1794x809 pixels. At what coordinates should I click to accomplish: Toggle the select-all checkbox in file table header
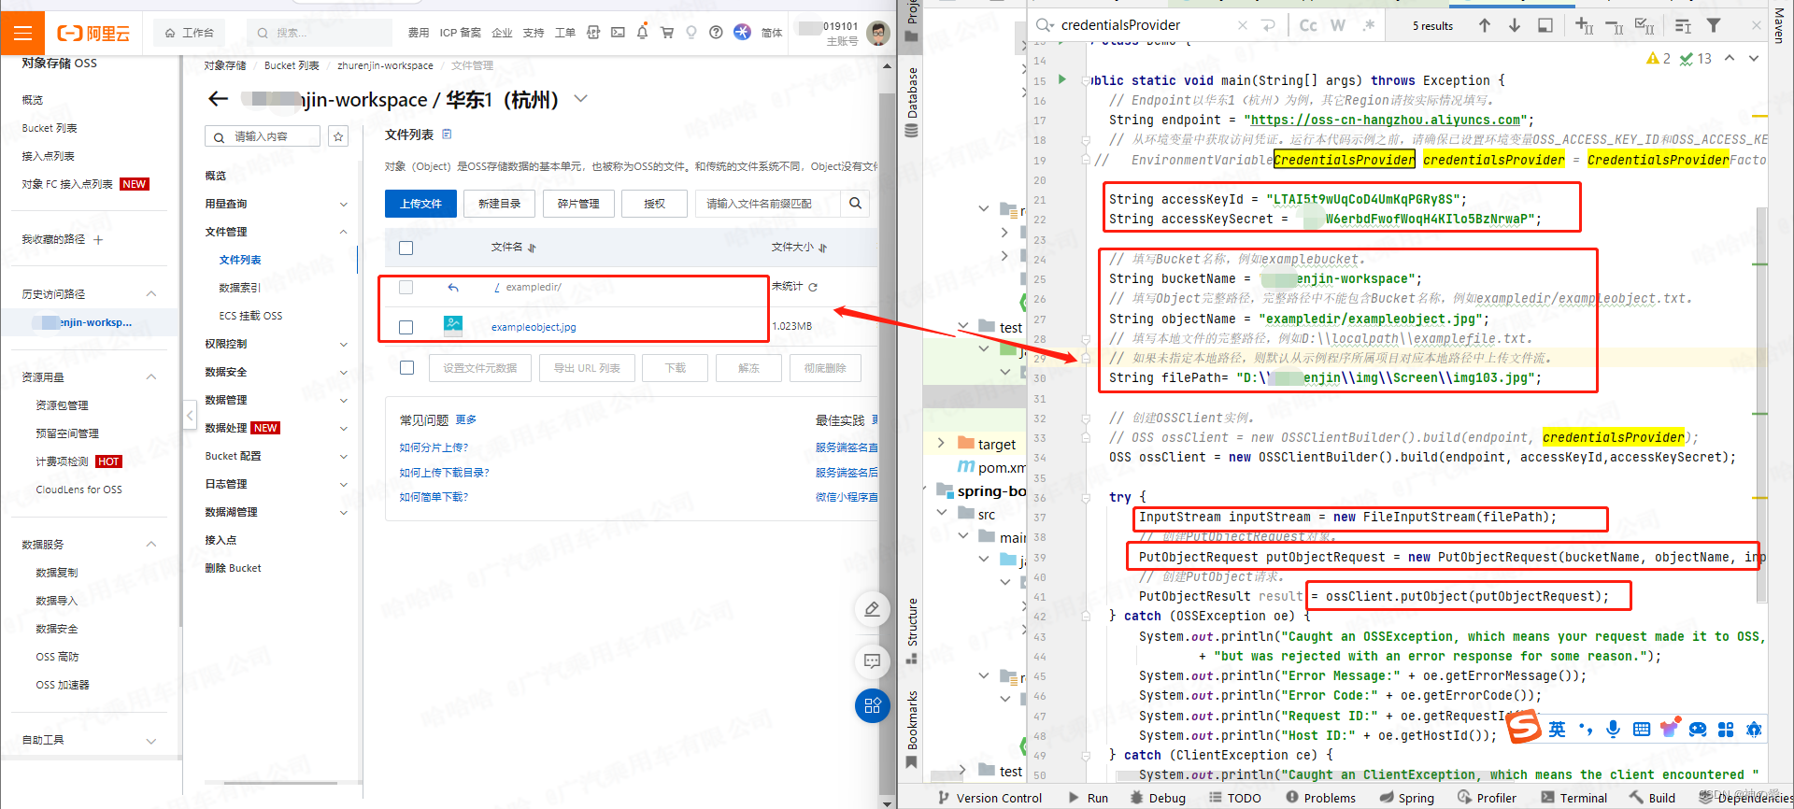tap(406, 248)
